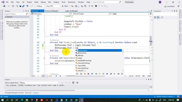This screenshot has width=182, height=102.
Task: Click the Properties alphabetical sort icon
Action: point(158,17)
